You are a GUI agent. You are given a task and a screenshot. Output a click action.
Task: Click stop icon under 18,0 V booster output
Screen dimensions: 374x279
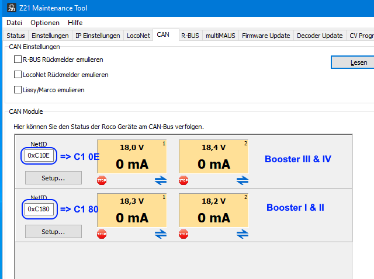pyautogui.click(x=102, y=180)
